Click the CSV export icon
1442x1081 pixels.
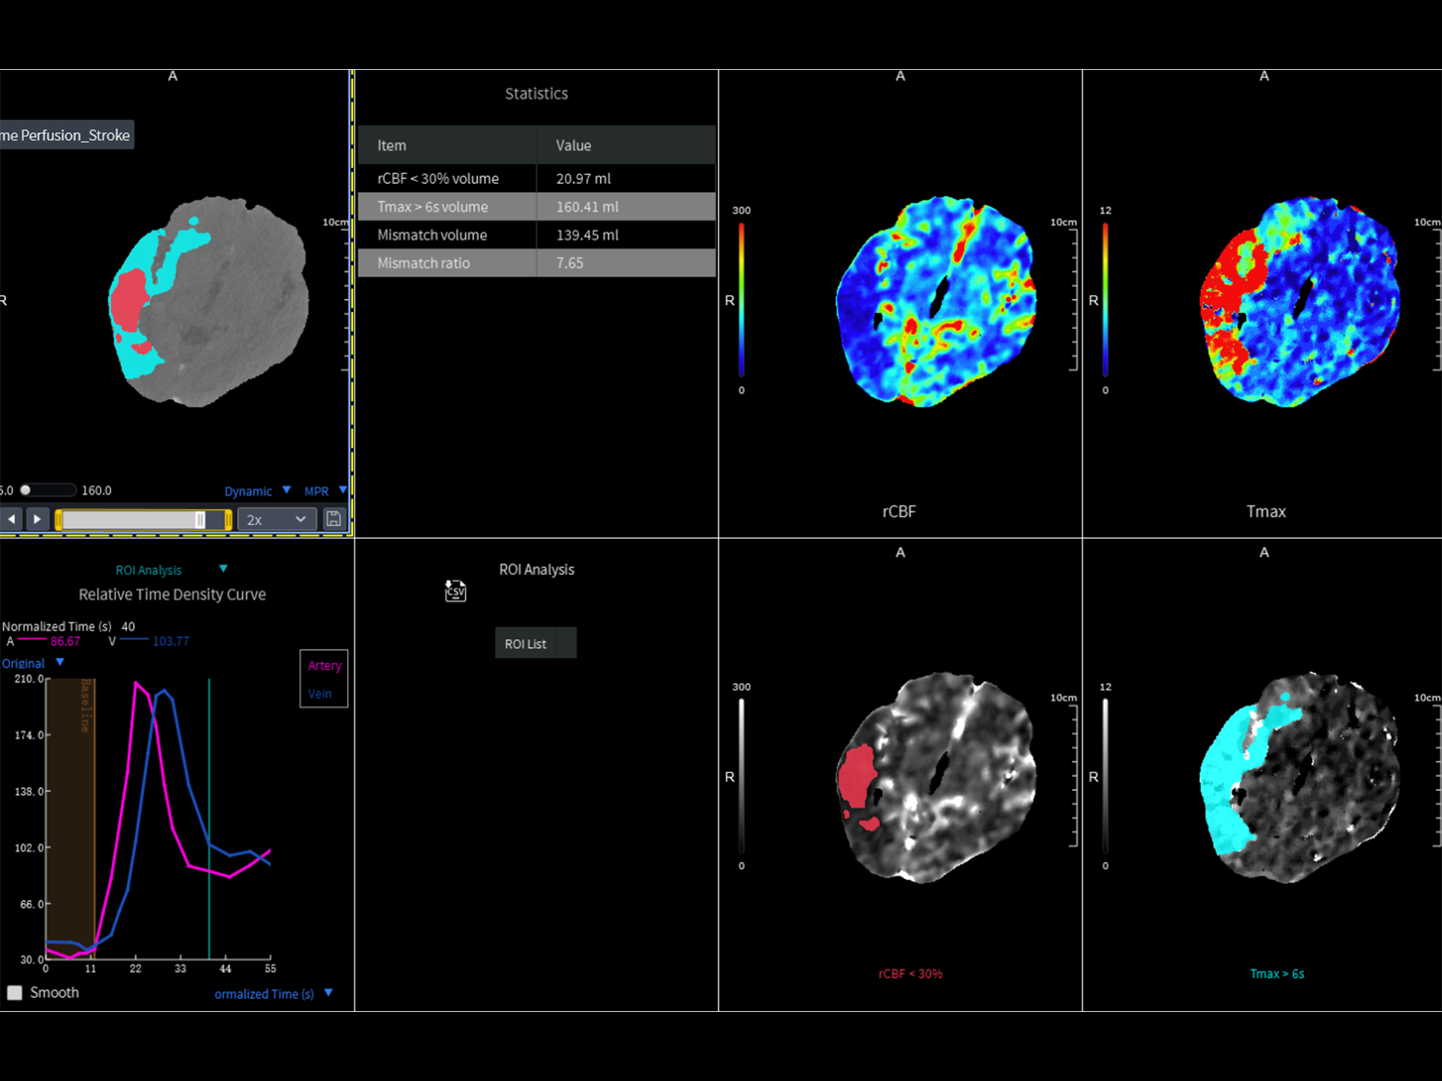pos(455,592)
